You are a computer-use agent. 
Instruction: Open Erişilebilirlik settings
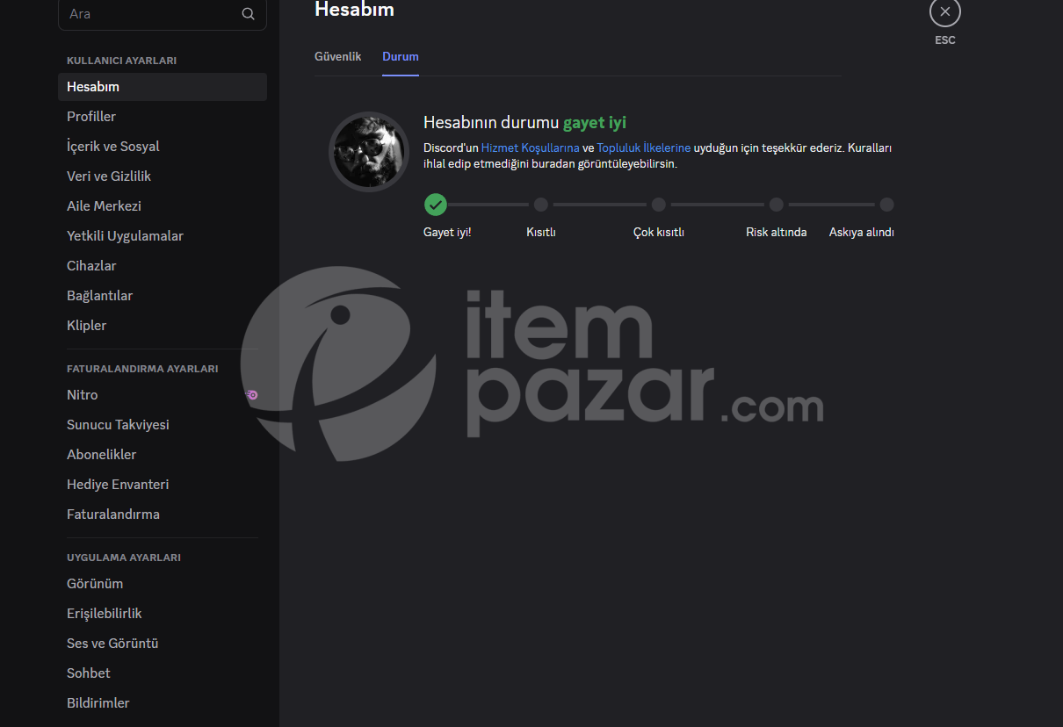click(163, 614)
